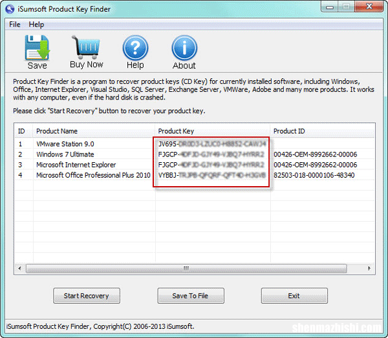Viewport: 388px width, 338px height.
Task: Sort by Product Key column header
Action: (x=213, y=131)
